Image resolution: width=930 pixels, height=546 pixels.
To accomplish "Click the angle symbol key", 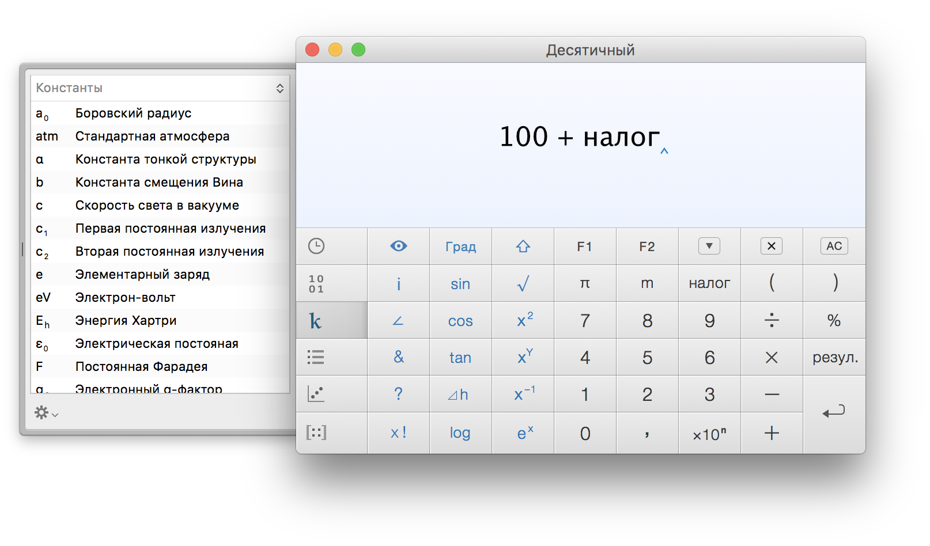I will point(399,320).
